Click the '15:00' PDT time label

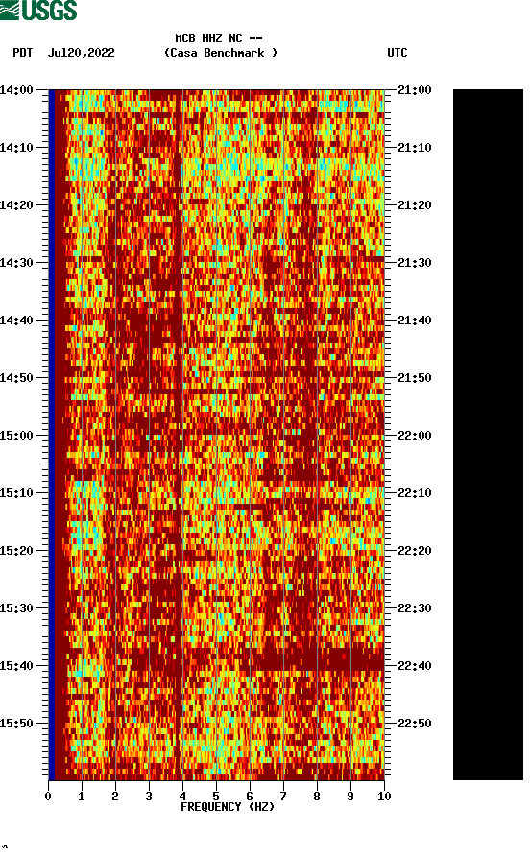(x=17, y=436)
